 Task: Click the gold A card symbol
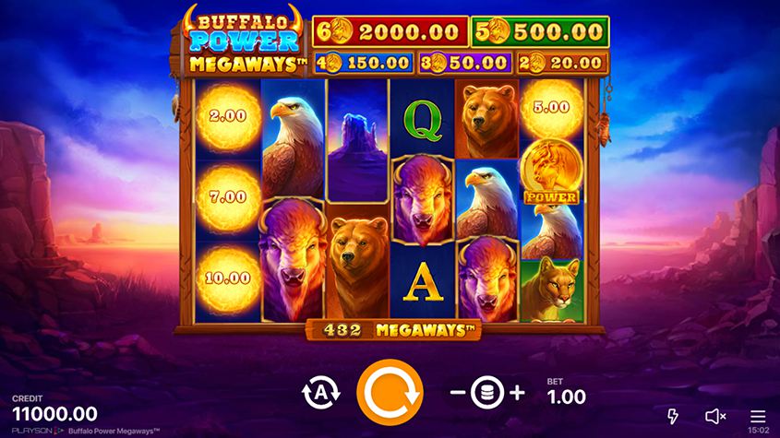[x=423, y=282]
